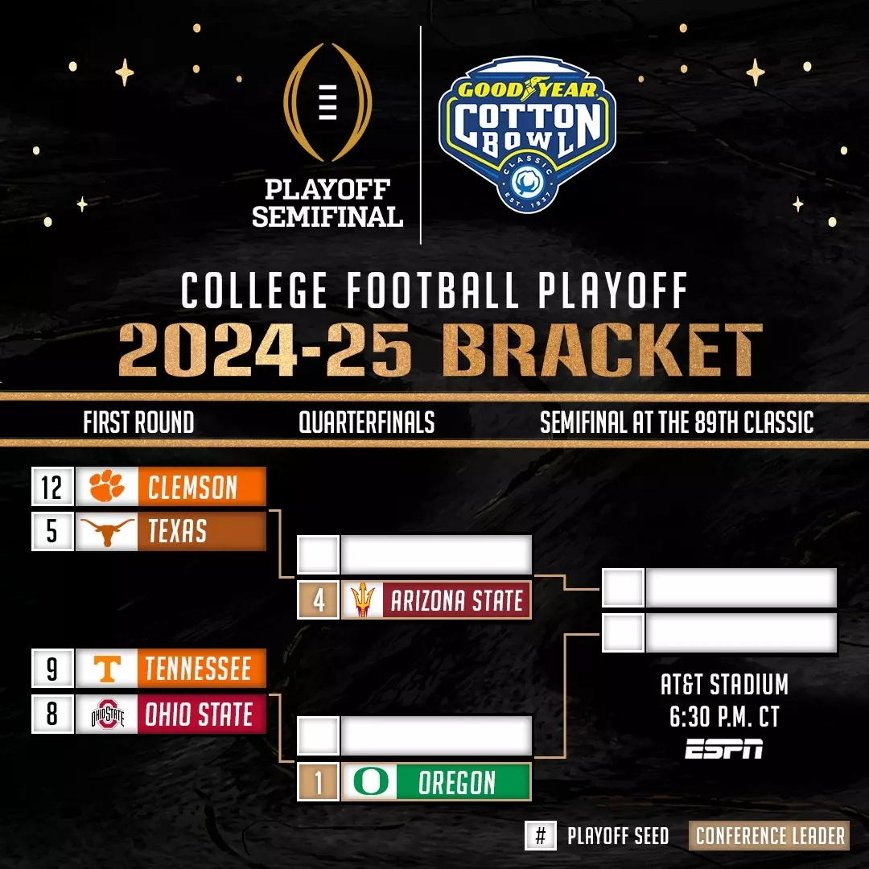Image resolution: width=869 pixels, height=869 pixels.
Task: Click the Quarterfinals heading
Action: pyautogui.click(x=367, y=422)
